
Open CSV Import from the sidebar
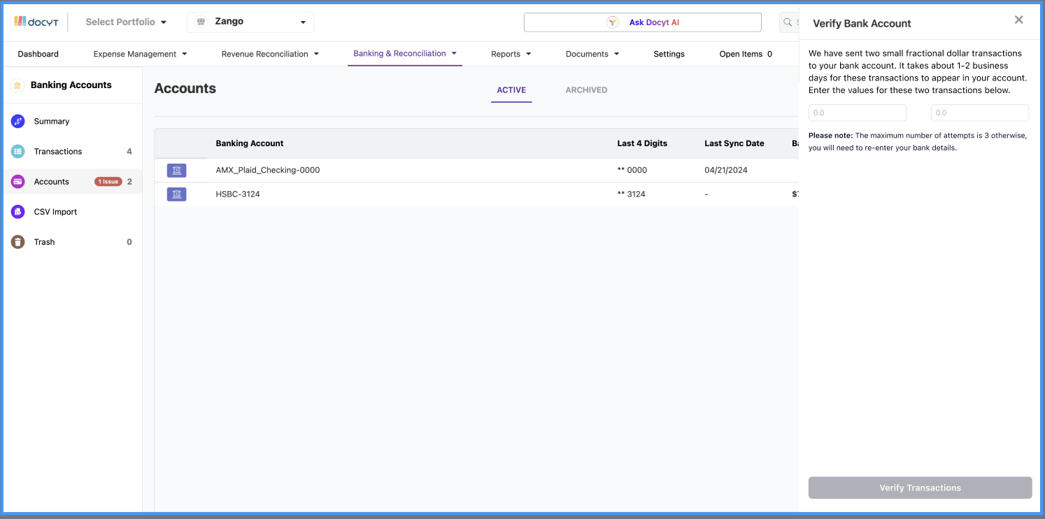click(x=17, y=211)
